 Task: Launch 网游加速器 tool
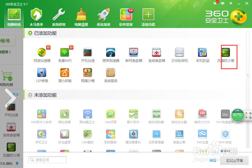[42, 55]
